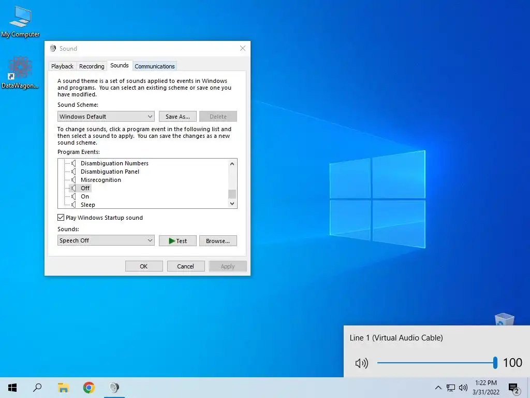530x398 pixels.
Task: Click speaker icon beside On event
Action: tap(73, 196)
